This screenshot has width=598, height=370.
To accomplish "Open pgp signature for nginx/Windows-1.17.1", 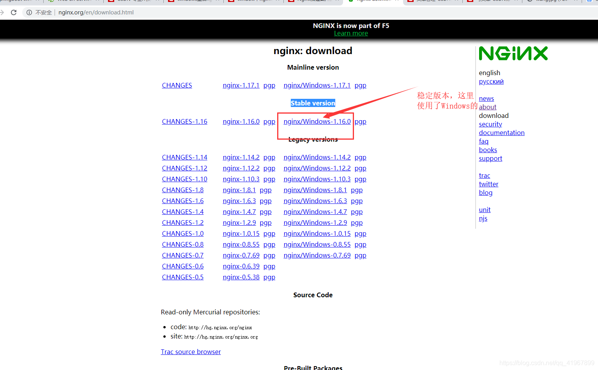I will click(x=360, y=85).
